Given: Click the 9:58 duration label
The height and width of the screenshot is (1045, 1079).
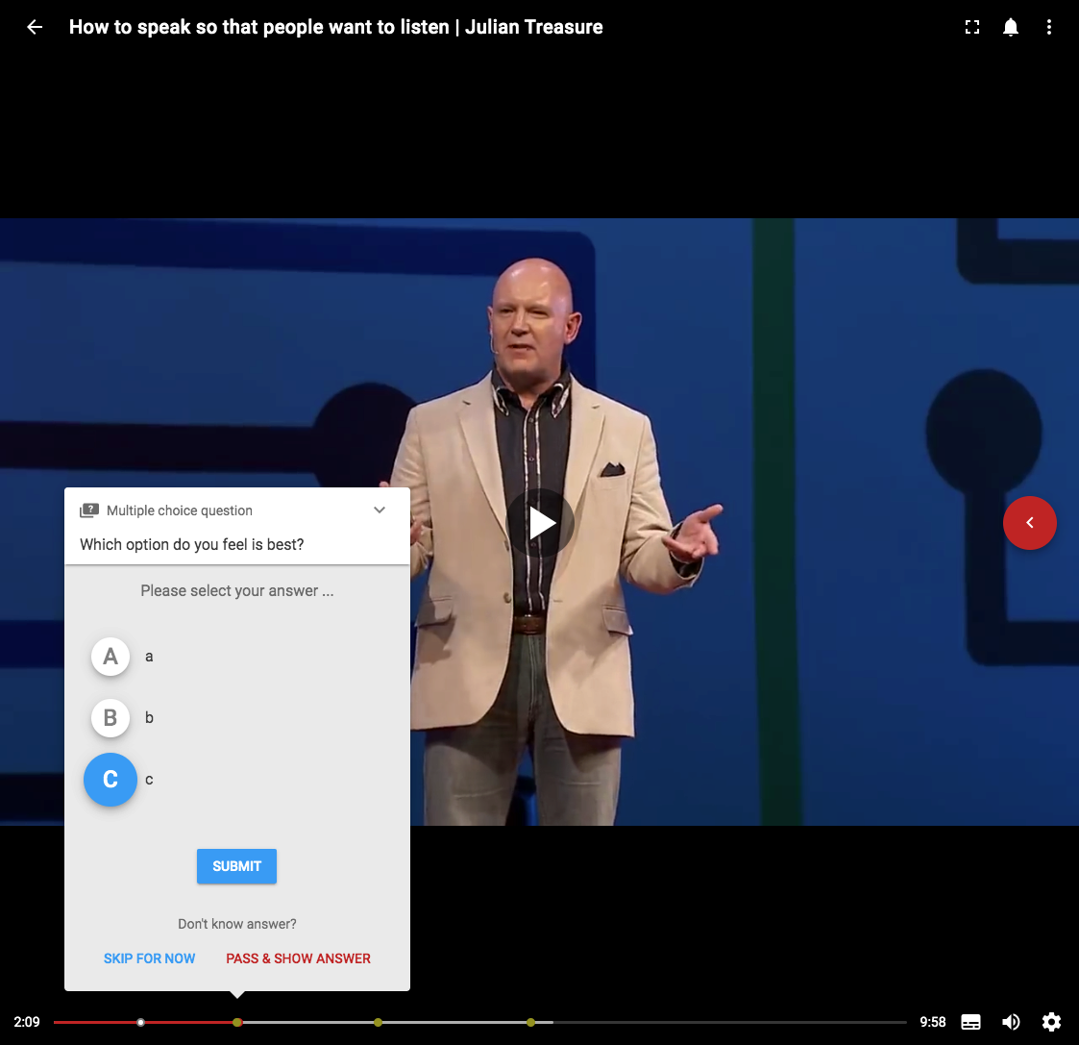Looking at the screenshot, I should click(x=932, y=1022).
